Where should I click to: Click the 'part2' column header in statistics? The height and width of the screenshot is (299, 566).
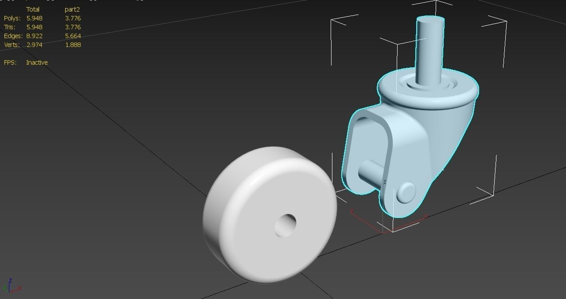(72, 9)
